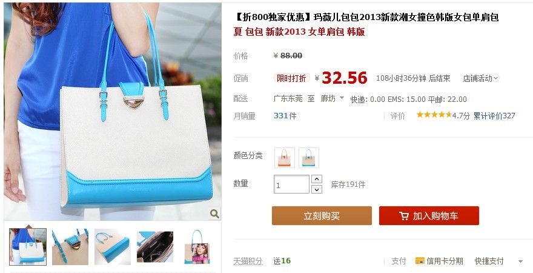Click the five-star rating icons
The height and width of the screenshot is (273, 533).
click(434, 115)
